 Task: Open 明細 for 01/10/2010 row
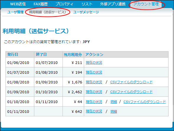114,102
